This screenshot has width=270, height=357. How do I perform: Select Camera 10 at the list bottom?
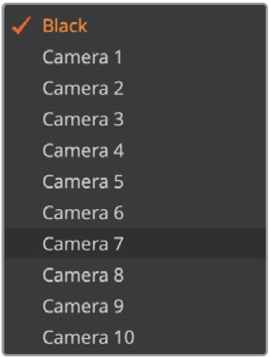click(x=135, y=337)
